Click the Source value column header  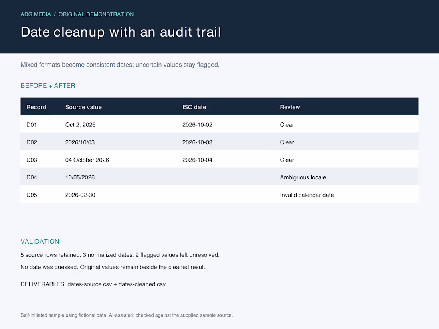[x=83, y=107]
